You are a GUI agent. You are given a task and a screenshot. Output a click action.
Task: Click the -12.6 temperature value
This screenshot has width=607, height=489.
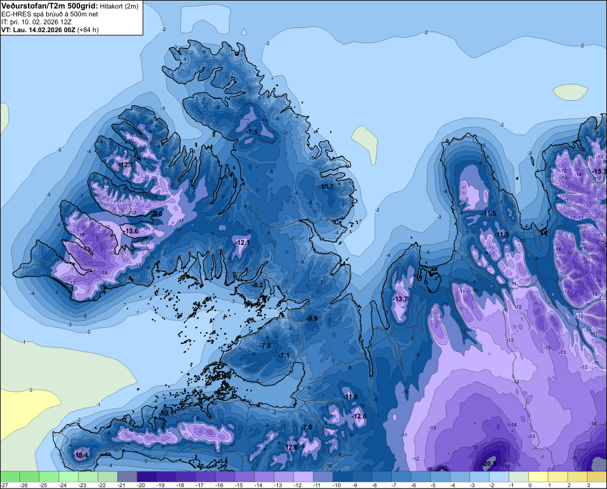tap(291, 447)
